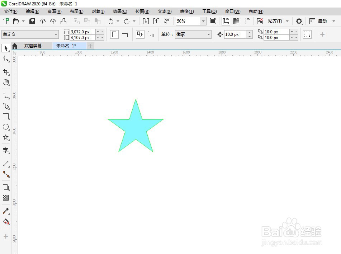Click property bar quick customize plus

click(x=322, y=34)
